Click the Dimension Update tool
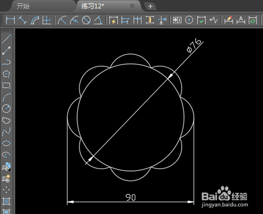 coord(252,20)
